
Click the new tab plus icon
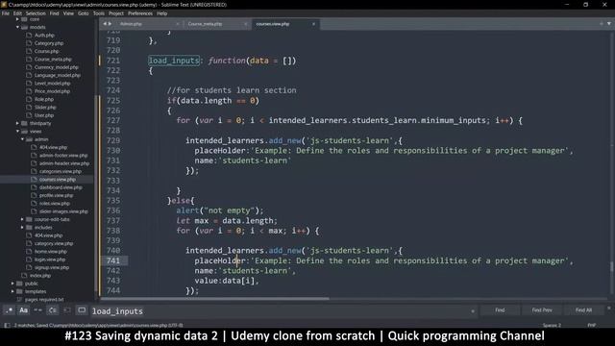602,24
